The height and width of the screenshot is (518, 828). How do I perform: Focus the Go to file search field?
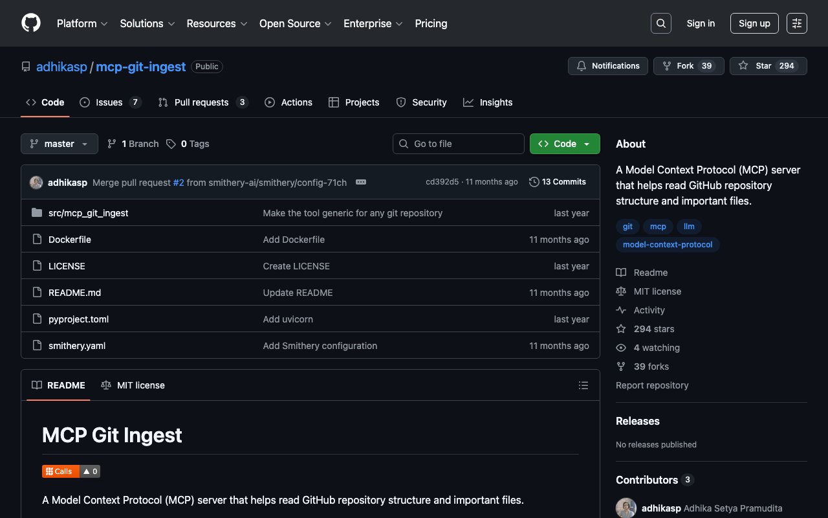(459, 144)
